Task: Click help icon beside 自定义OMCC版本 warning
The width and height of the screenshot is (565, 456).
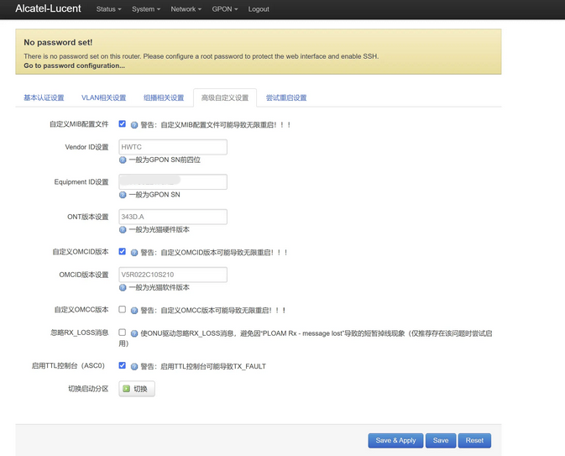Action: (134, 311)
